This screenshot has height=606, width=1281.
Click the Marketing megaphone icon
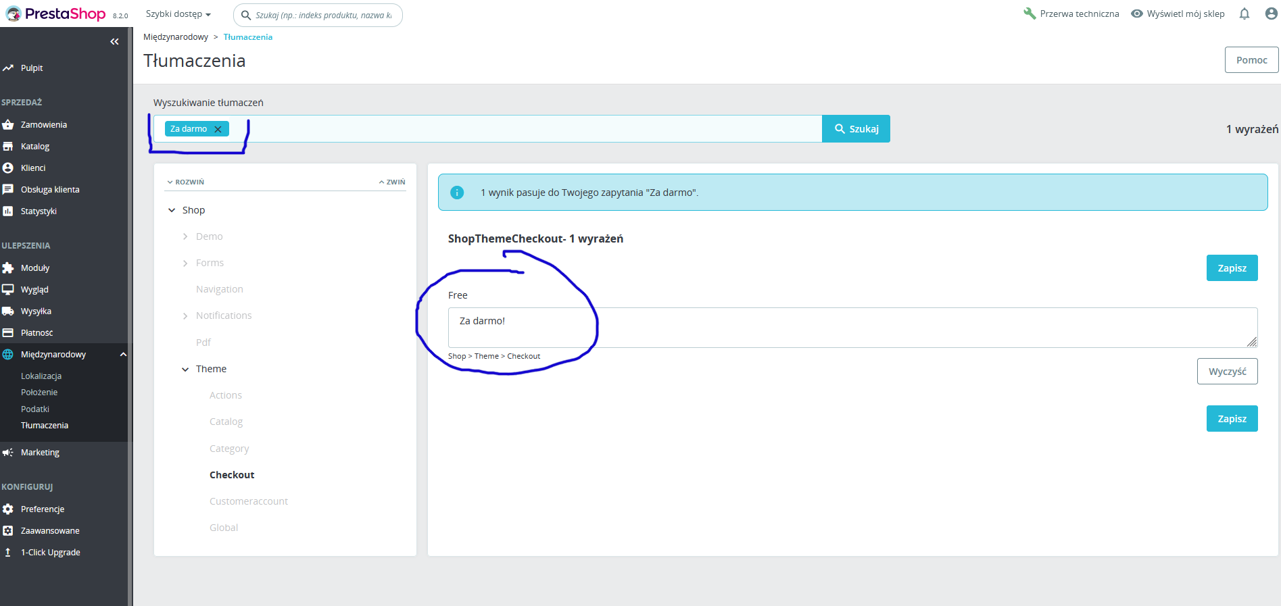point(8,453)
